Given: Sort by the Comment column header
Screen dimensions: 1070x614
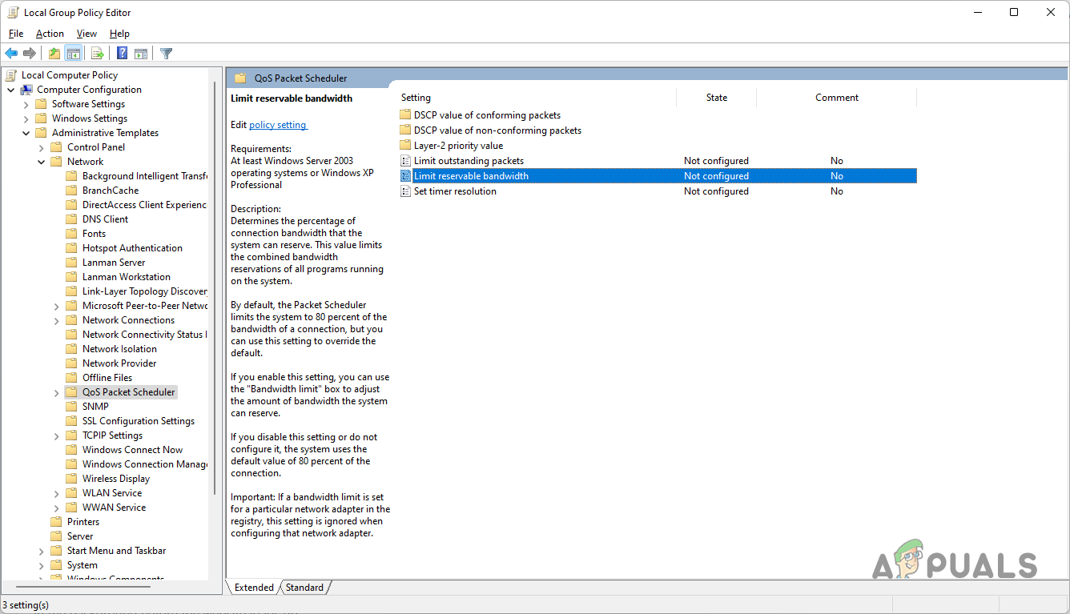Looking at the screenshot, I should click(x=837, y=98).
